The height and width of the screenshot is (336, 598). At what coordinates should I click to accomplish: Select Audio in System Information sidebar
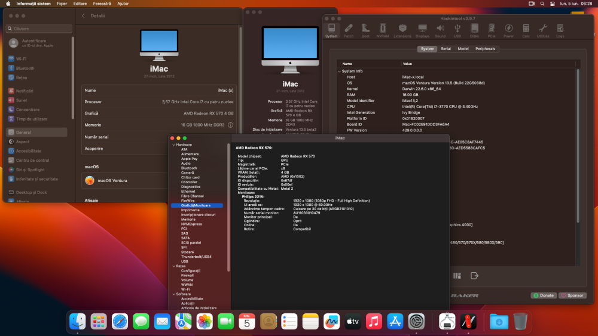(186, 164)
